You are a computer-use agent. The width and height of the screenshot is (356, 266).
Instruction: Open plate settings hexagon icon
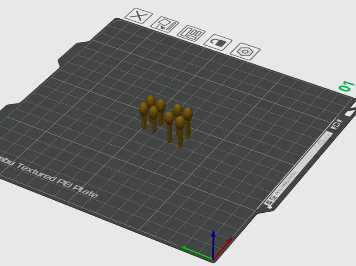(245, 52)
